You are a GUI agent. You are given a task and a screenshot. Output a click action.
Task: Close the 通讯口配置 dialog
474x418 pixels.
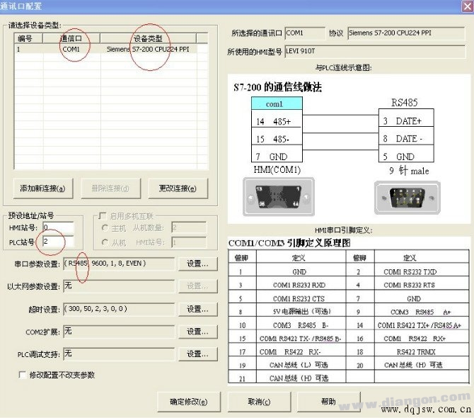pyautogui.click(x=468, y=6)
